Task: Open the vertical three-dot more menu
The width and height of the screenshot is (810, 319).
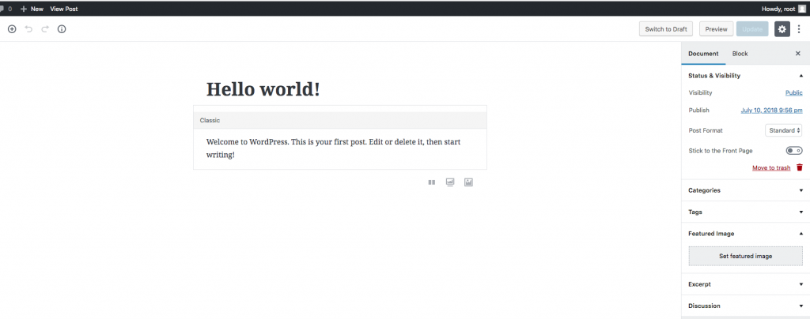Action: 799,29
